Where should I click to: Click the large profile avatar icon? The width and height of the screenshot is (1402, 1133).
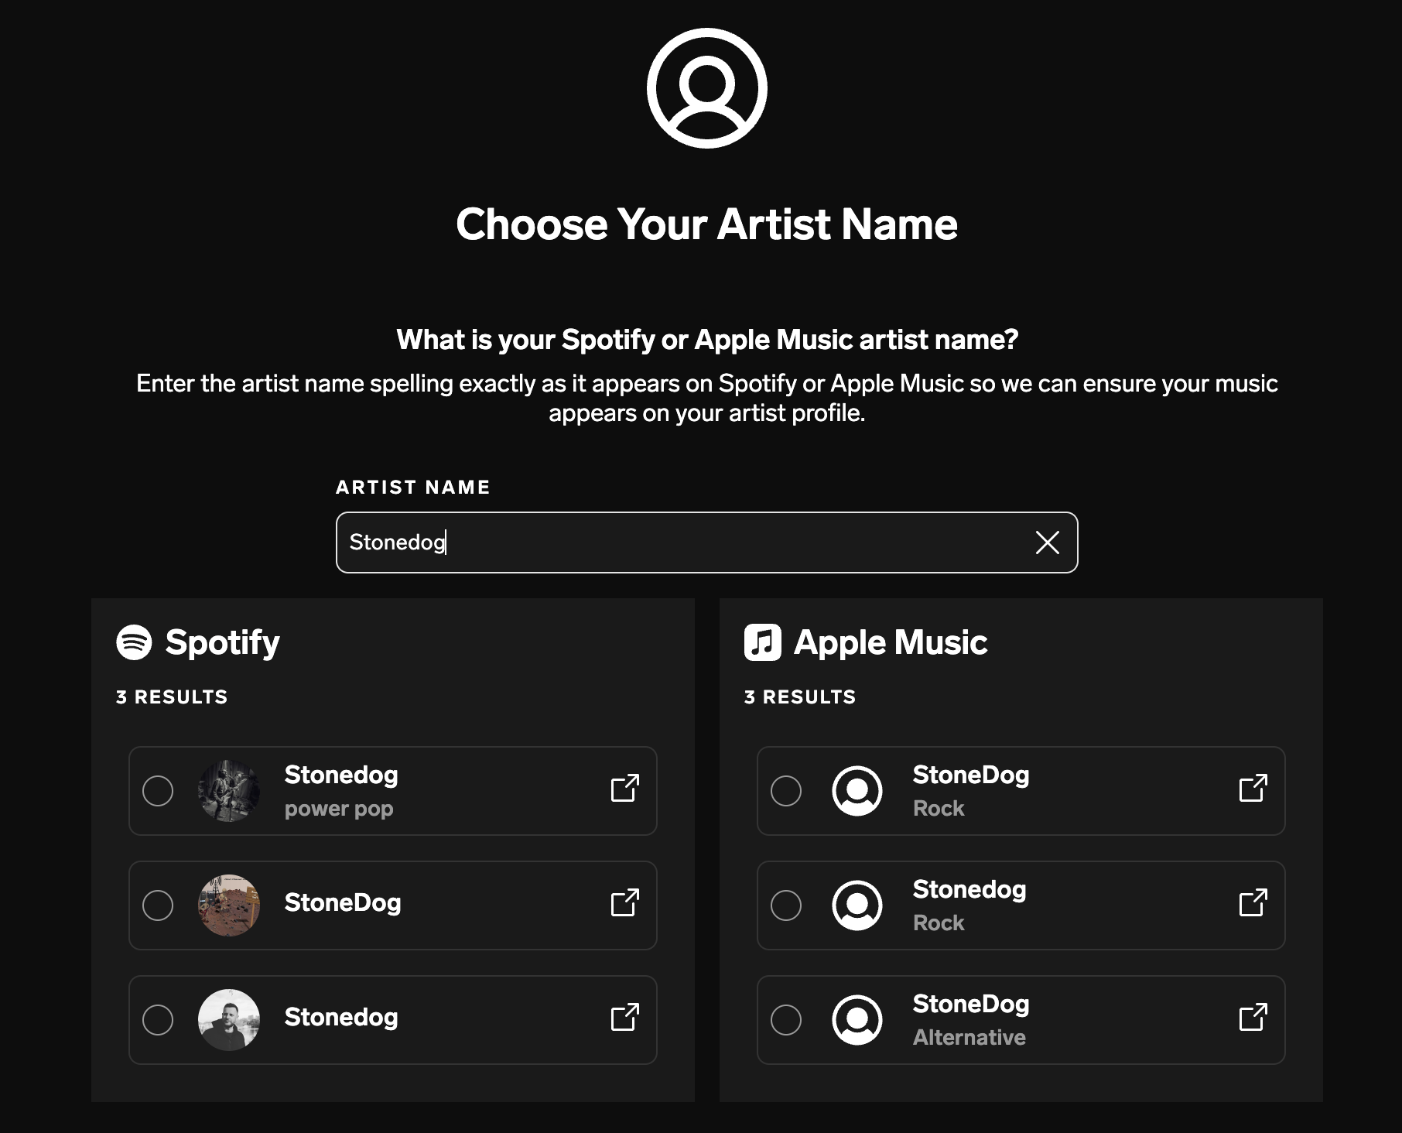coord(707,88)
